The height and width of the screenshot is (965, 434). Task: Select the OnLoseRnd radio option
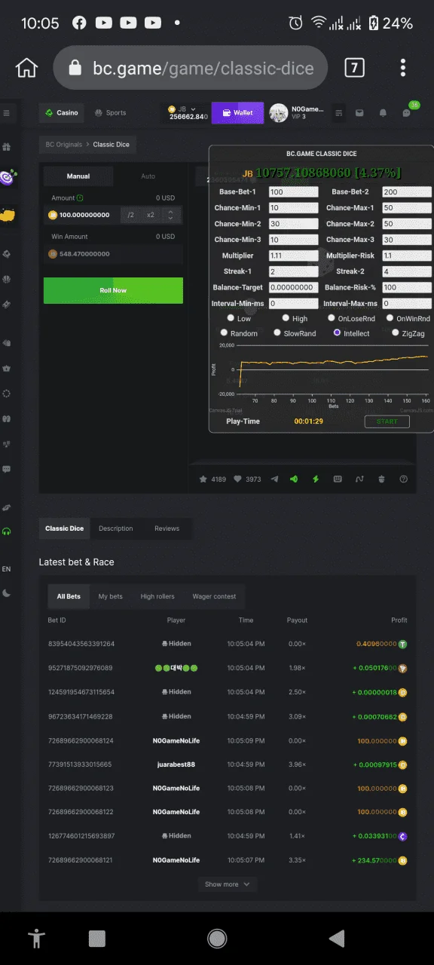tap(332, 318)
